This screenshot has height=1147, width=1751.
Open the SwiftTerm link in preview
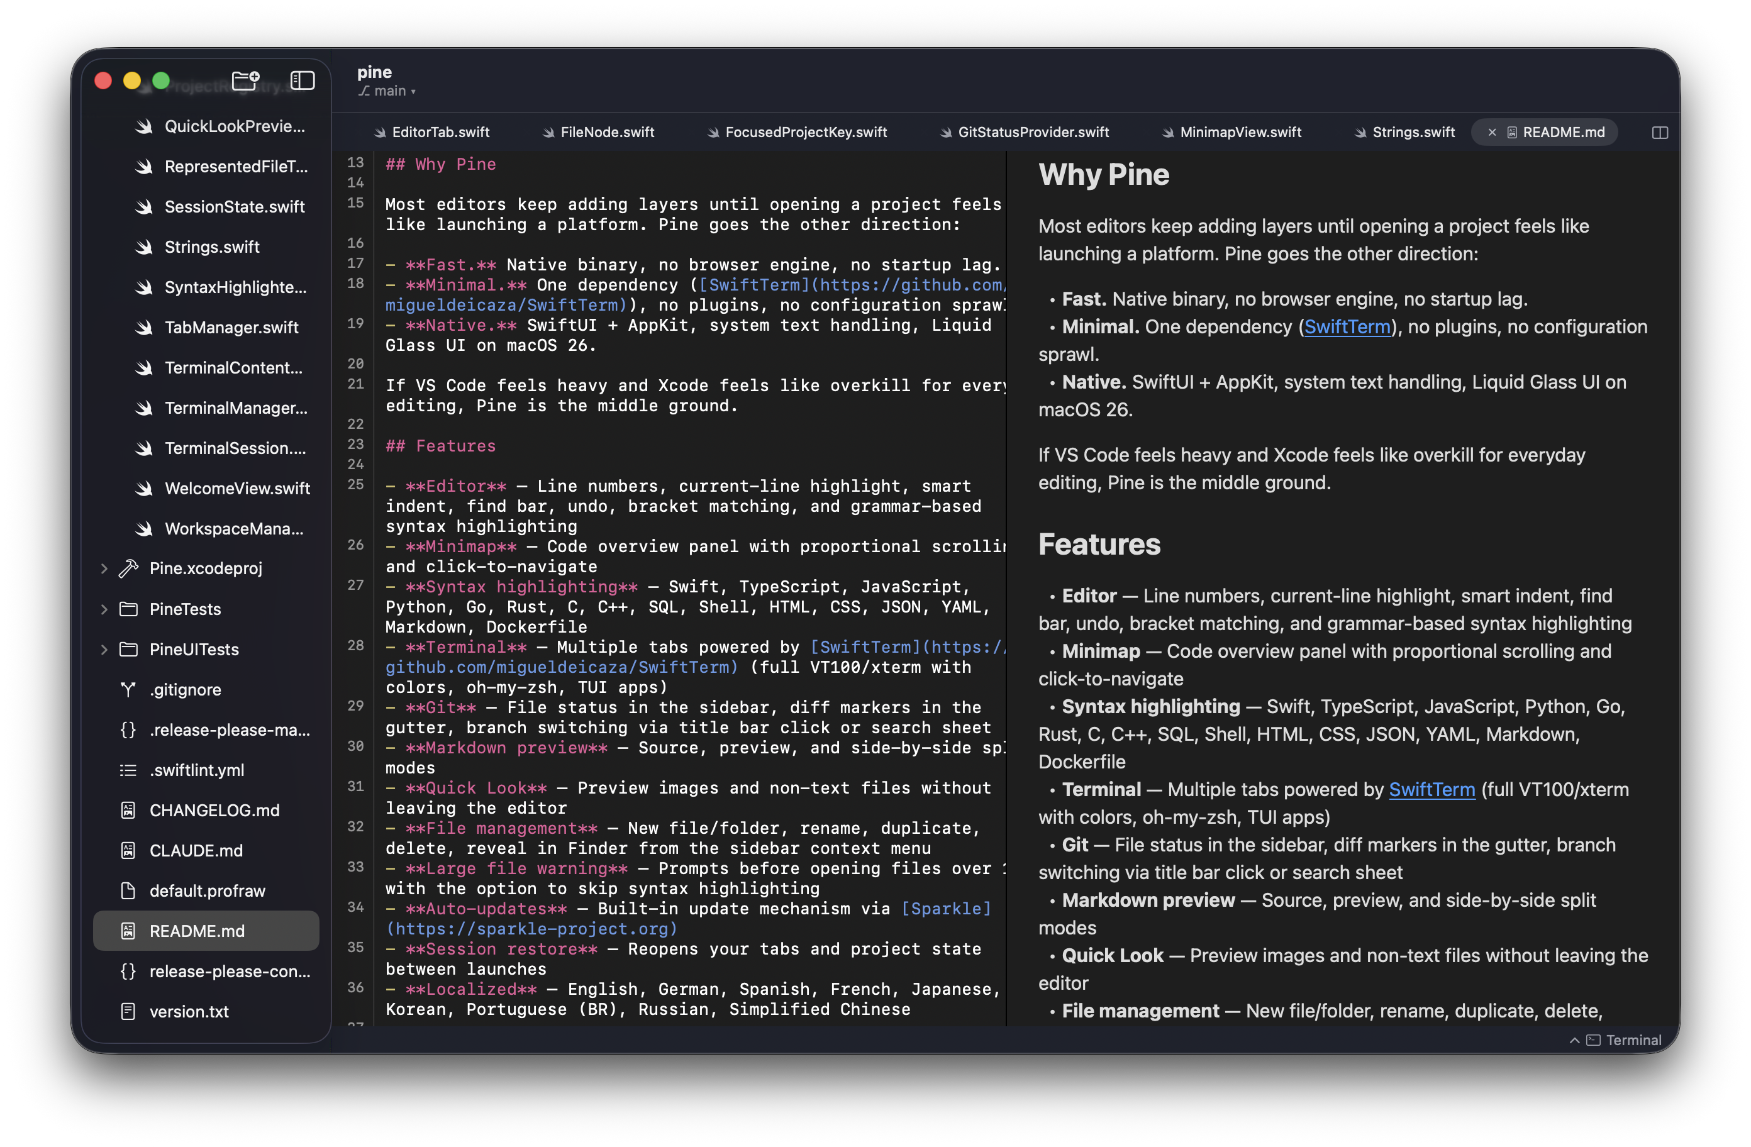[1347, 326]
